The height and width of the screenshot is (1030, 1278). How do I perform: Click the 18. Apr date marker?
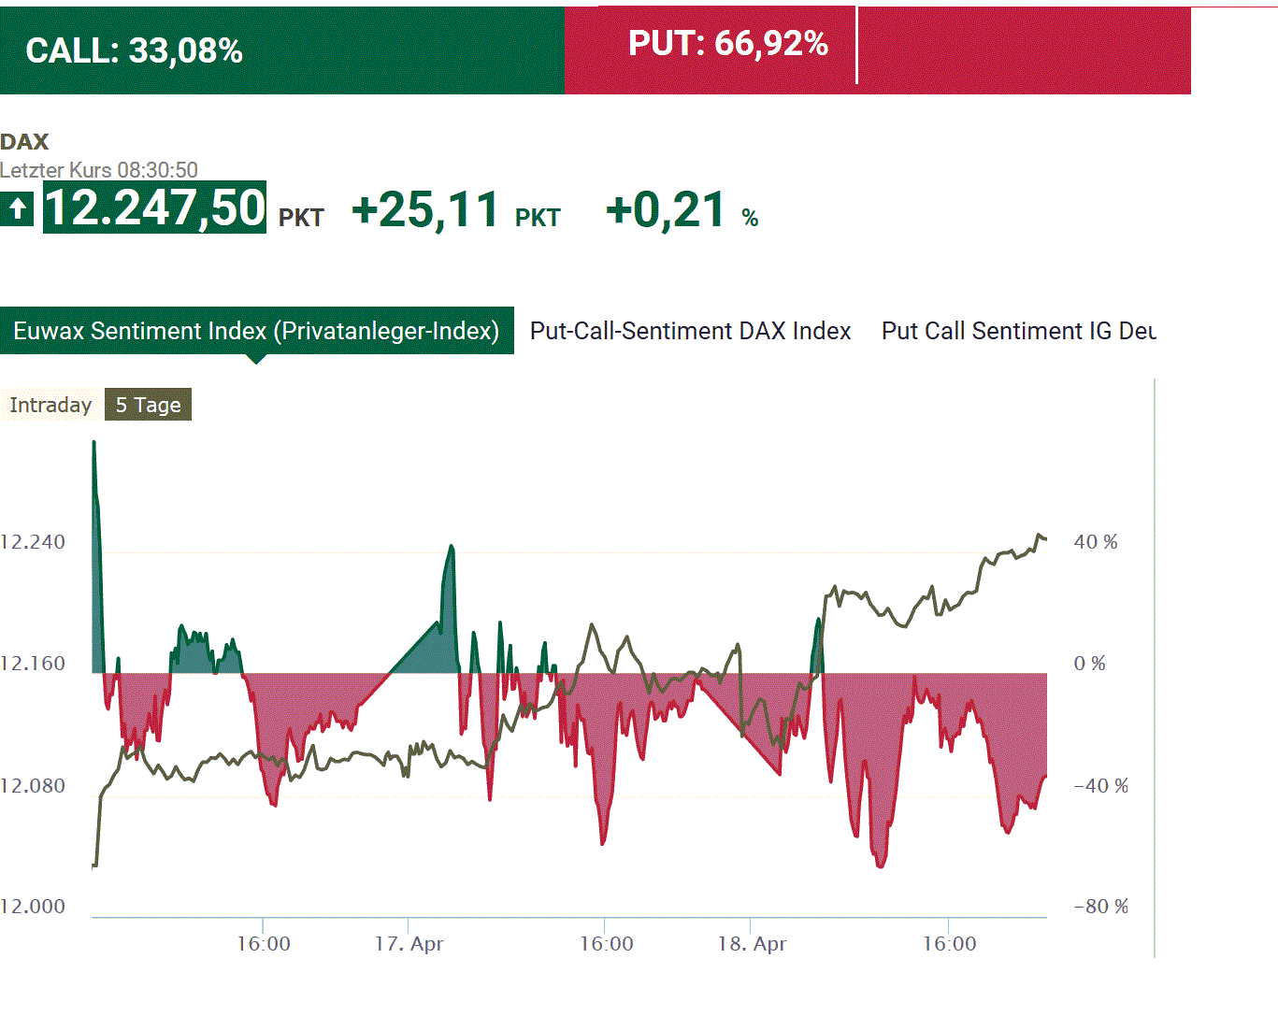point(752,944)
